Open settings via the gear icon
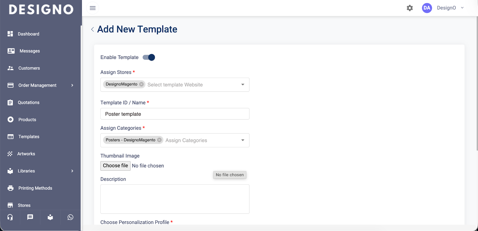 point(410,8)
